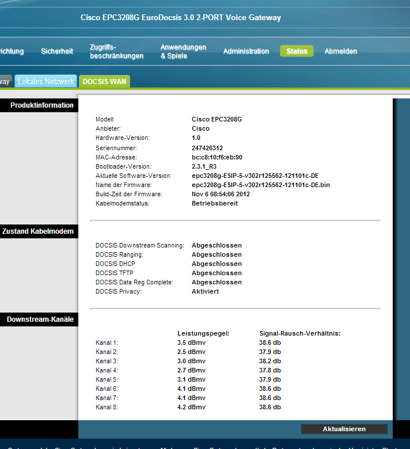This screenshot has width=410, height=449.
Task: Click the Zustand Kabelmodem section header
Action: tap(39, 231)
